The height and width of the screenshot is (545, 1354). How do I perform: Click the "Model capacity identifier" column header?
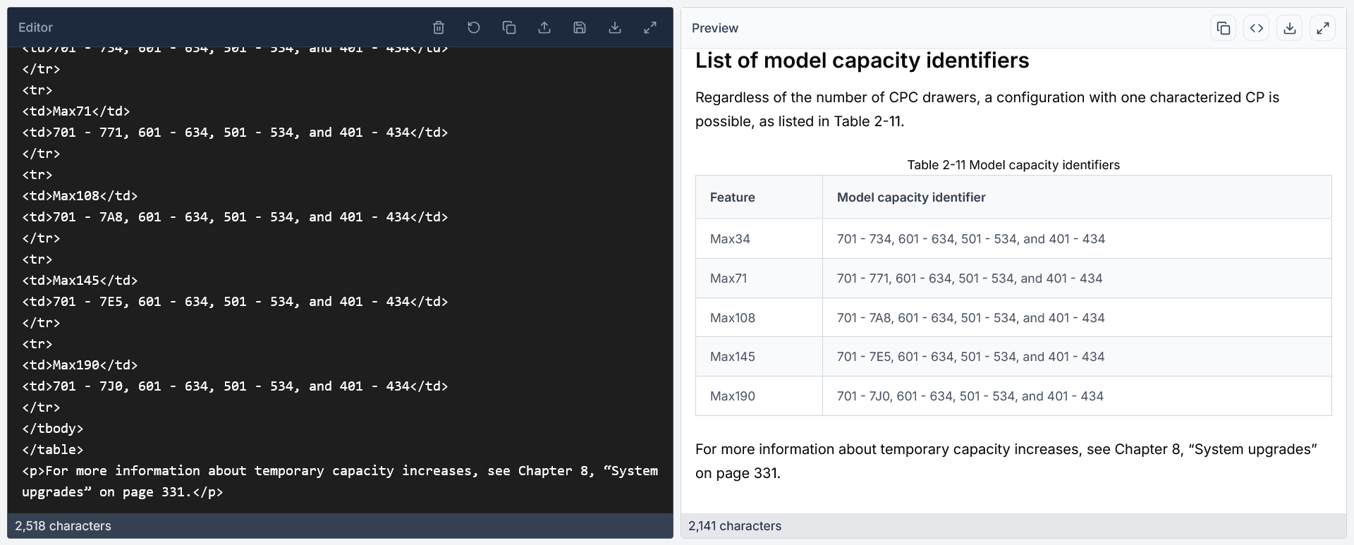911,197
